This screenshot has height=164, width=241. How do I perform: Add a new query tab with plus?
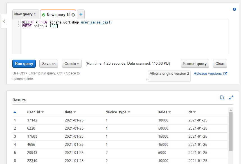pos(81,14)
